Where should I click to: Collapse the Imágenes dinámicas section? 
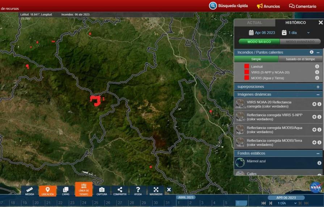click(318, 94)
